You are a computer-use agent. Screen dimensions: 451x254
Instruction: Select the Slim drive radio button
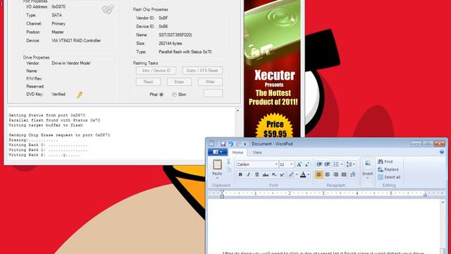click(174, 95)
